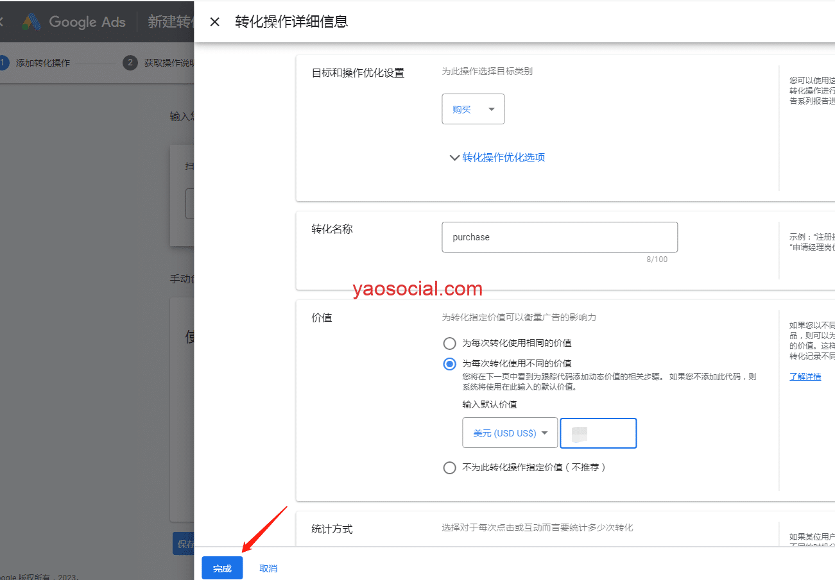Go to the 获取操作说明 step label
Viewport: 835px width, 580px height.
[168, 63]
